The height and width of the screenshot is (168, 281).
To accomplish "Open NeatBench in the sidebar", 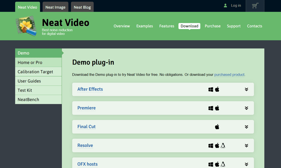I will click(x=38, y=100).
